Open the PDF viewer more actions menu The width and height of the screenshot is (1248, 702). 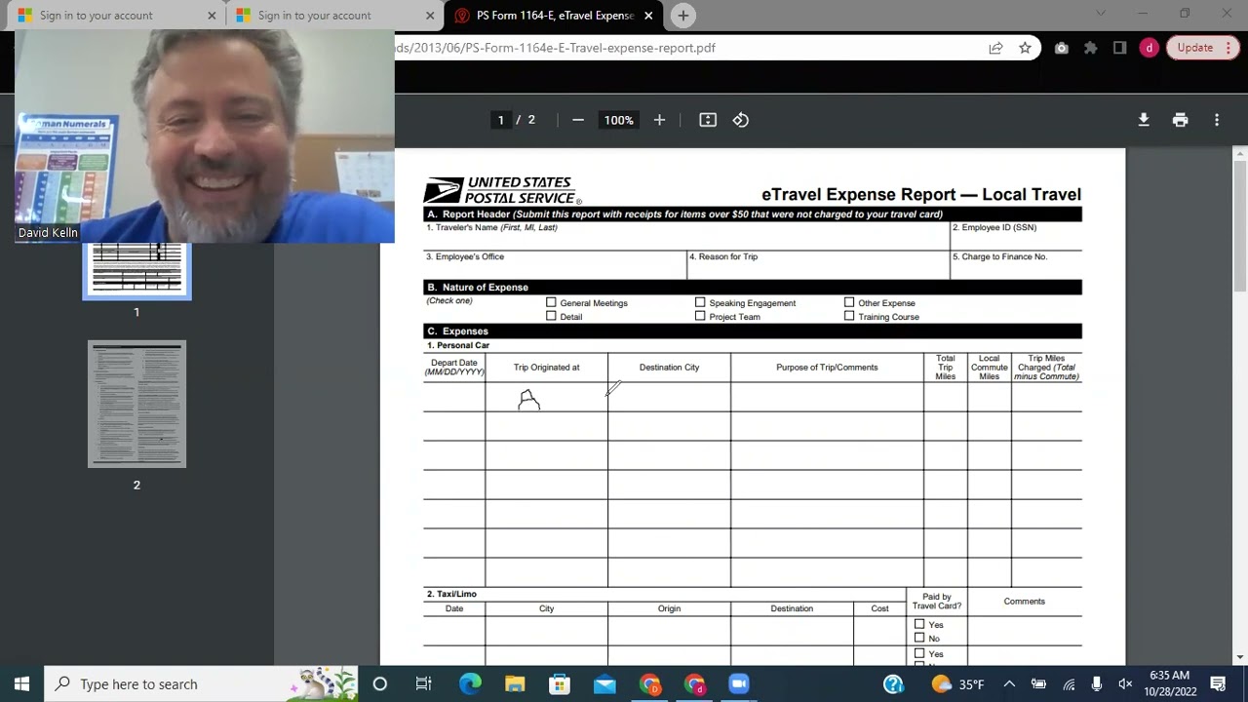[1217, 120]
